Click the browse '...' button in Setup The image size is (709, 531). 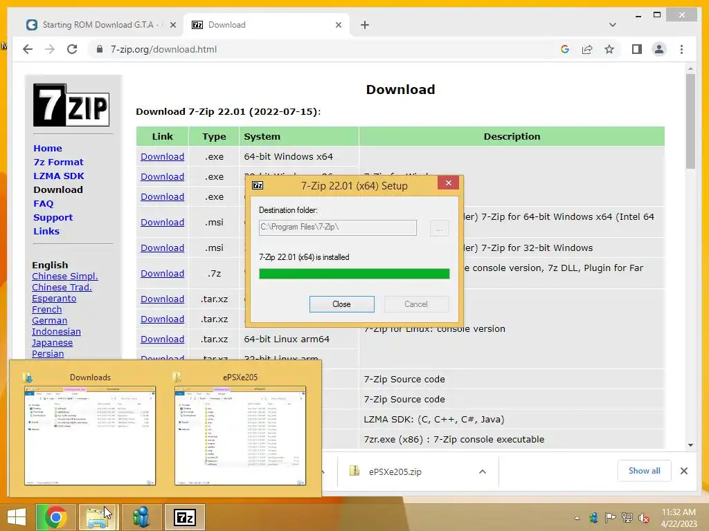point(439,228)
